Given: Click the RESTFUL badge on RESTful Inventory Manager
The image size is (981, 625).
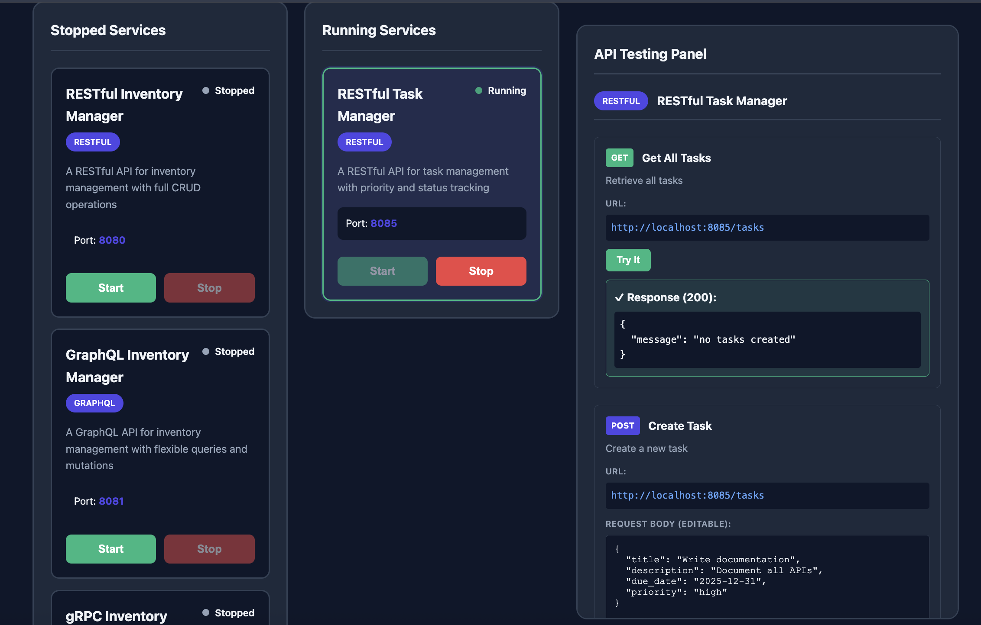Looking at the screenshot, I should [x=92, y=142].
